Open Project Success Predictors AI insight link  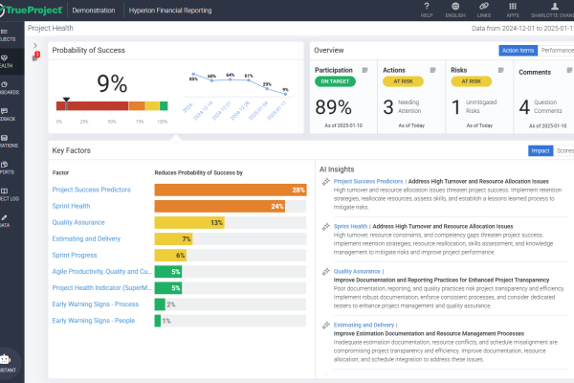click(368, 181)
